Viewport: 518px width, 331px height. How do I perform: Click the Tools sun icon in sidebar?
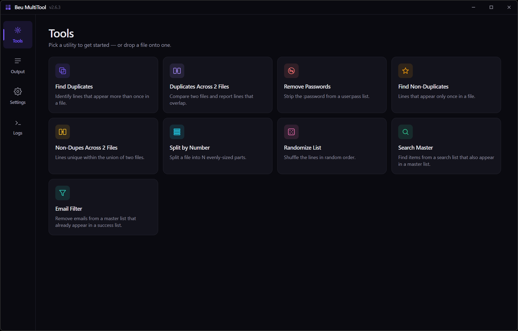click(18, 30)
